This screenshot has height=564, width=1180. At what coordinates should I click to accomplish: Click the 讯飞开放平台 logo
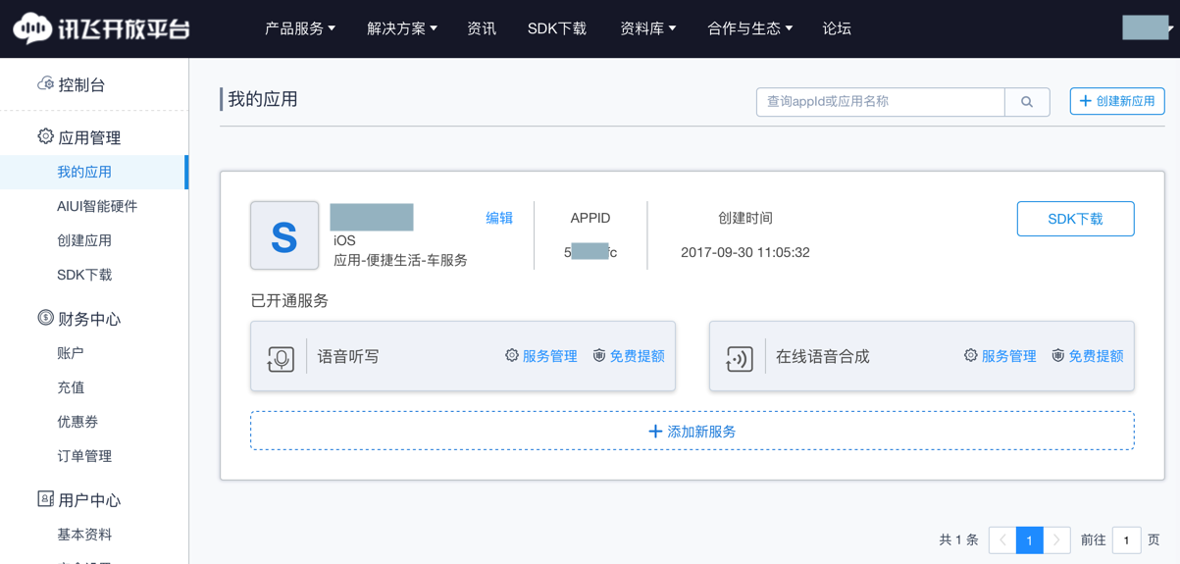click(x=101, y=28)
